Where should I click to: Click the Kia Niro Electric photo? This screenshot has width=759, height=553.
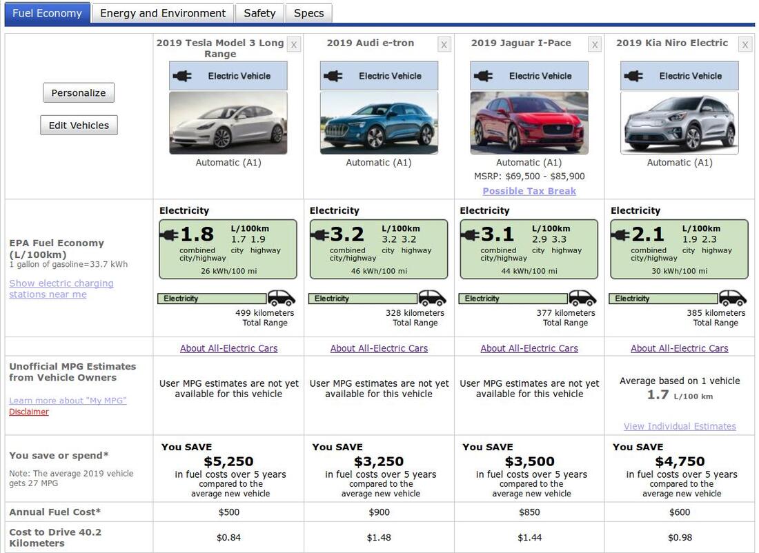679,123
